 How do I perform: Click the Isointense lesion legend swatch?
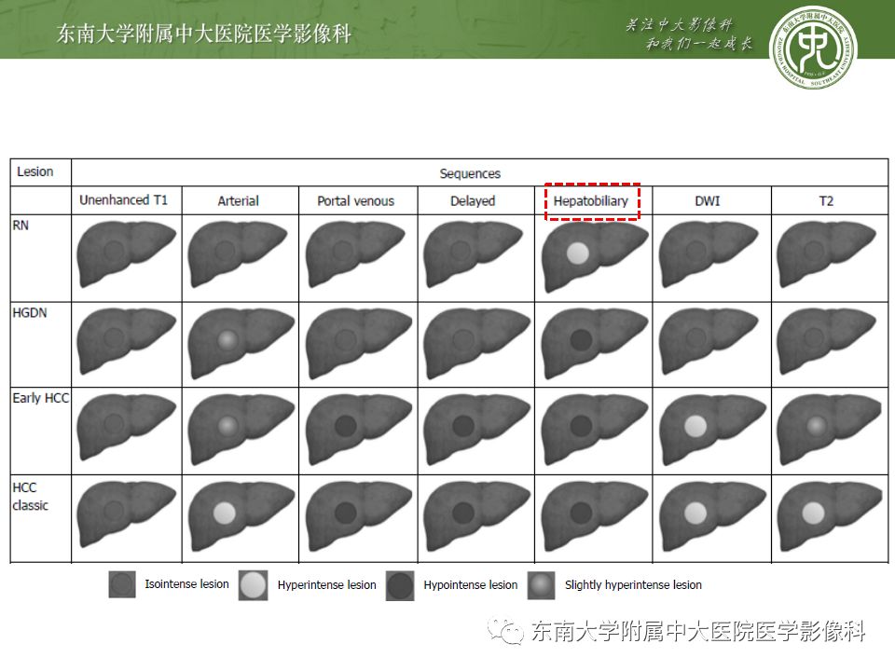pyautogui.click(x=122, y=585)
